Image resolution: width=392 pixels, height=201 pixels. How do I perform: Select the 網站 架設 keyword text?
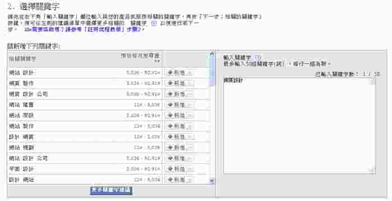(21, 116)
